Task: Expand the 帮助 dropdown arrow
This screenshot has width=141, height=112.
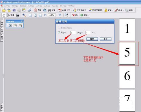Action: pos(89,15)
